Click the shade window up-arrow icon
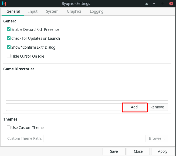 147,4
